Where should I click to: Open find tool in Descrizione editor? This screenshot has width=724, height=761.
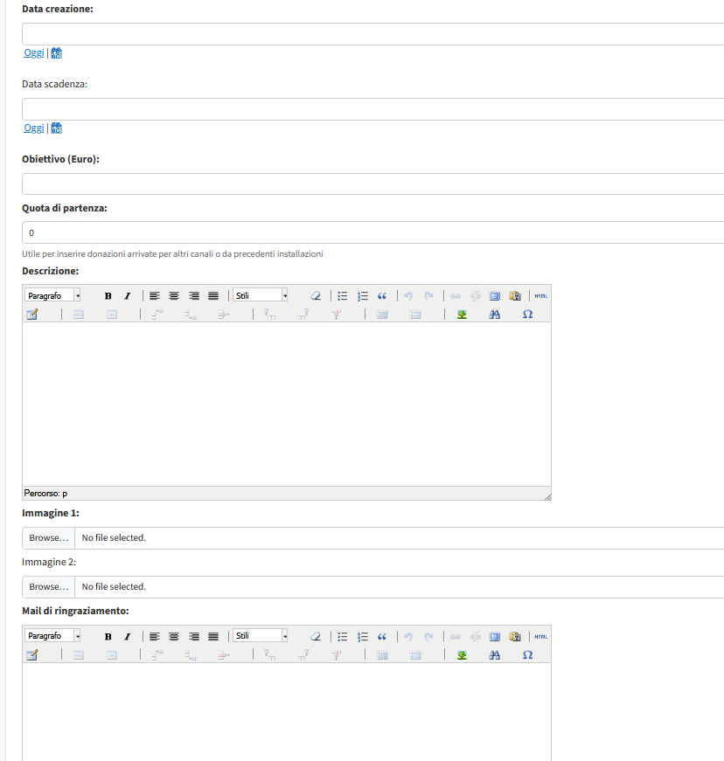tap(494, 315)
